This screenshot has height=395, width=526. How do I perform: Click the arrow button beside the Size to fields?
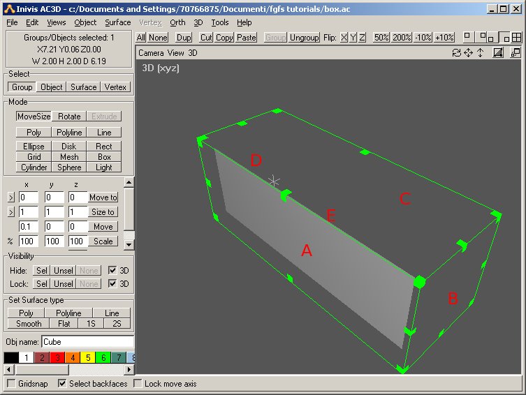(x=11, y=212)
